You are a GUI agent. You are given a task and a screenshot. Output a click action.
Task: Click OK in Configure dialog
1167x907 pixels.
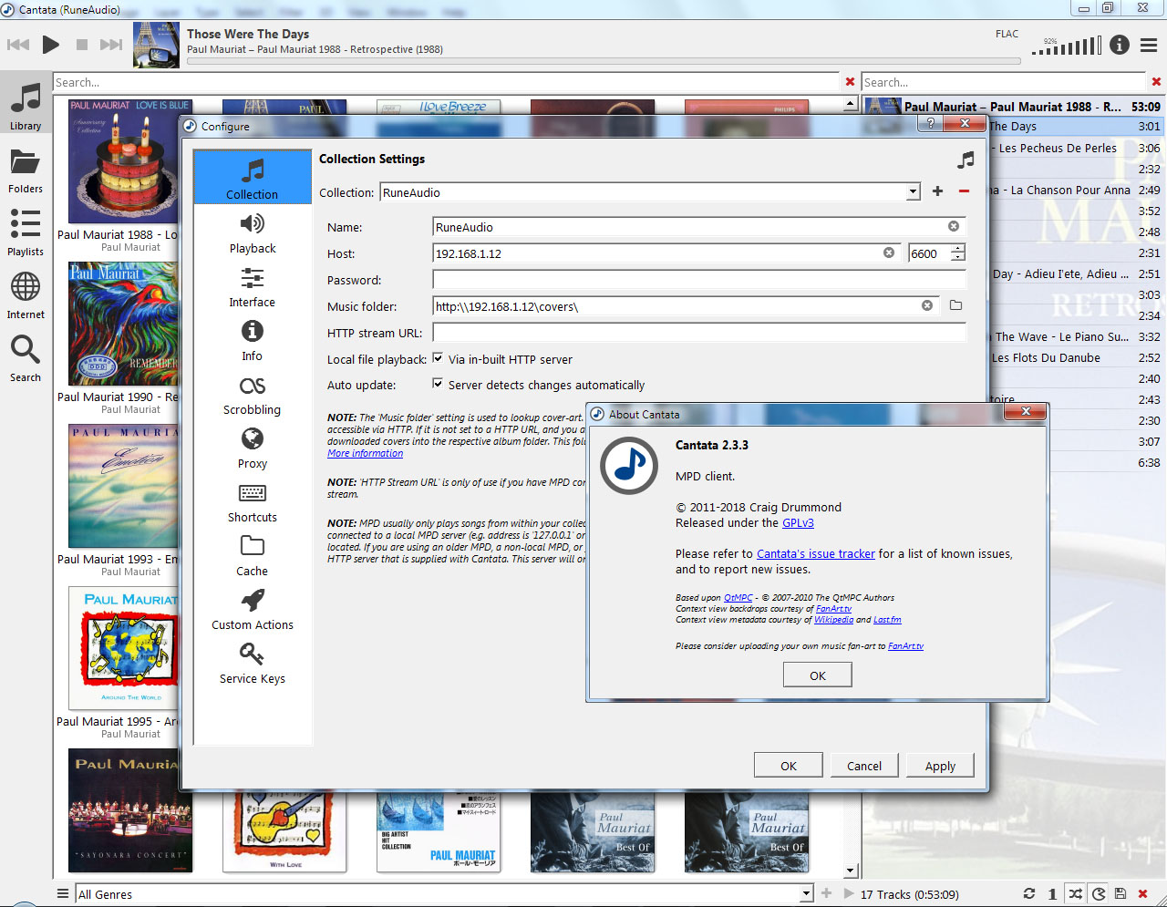[789, 766]
